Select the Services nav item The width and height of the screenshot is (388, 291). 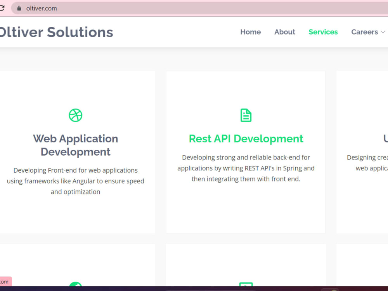click(x=323, y=32)
